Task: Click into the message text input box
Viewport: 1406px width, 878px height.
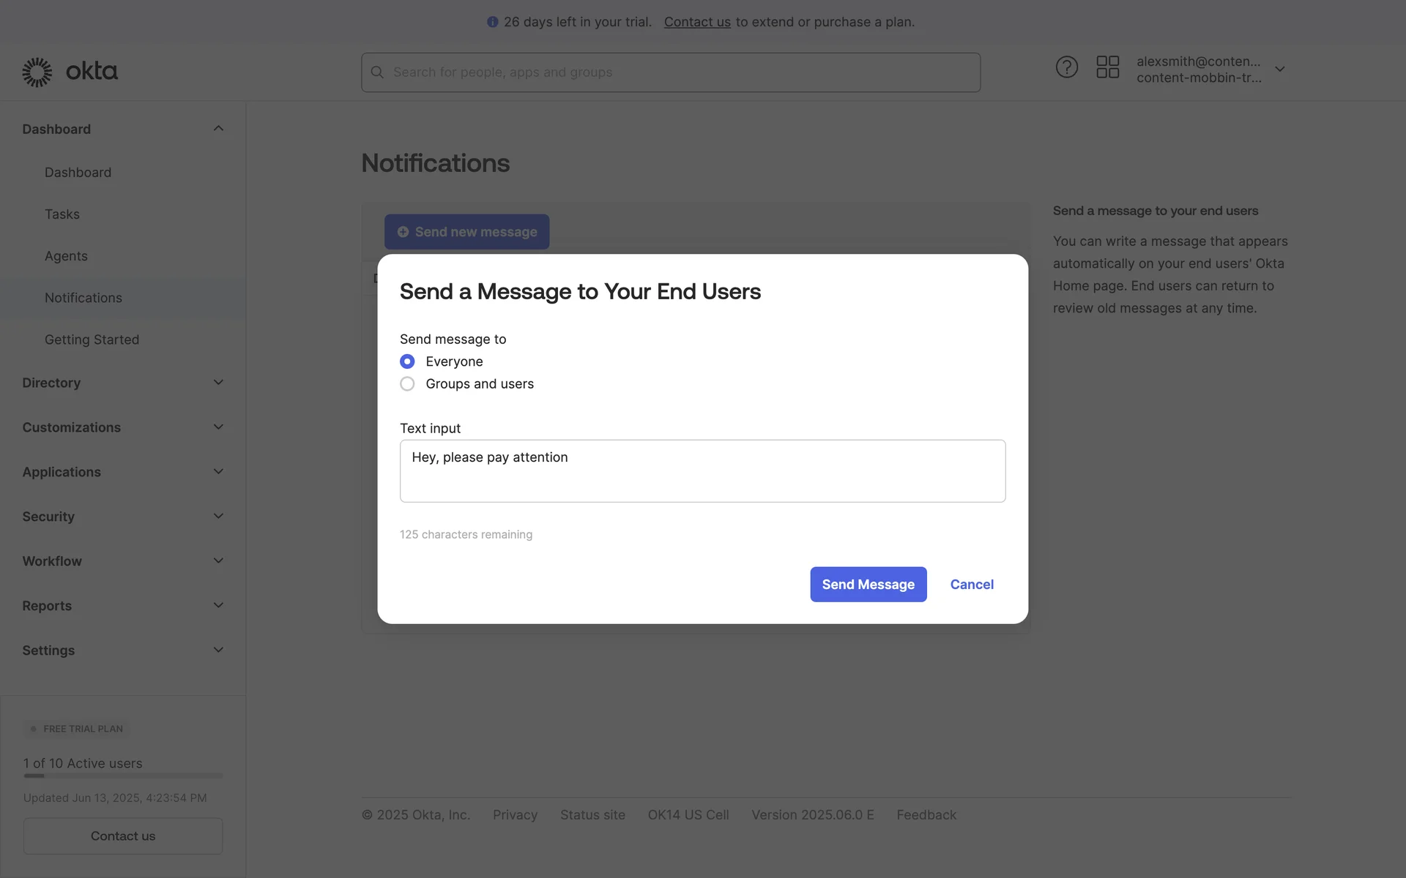Action: pos(702,471)
